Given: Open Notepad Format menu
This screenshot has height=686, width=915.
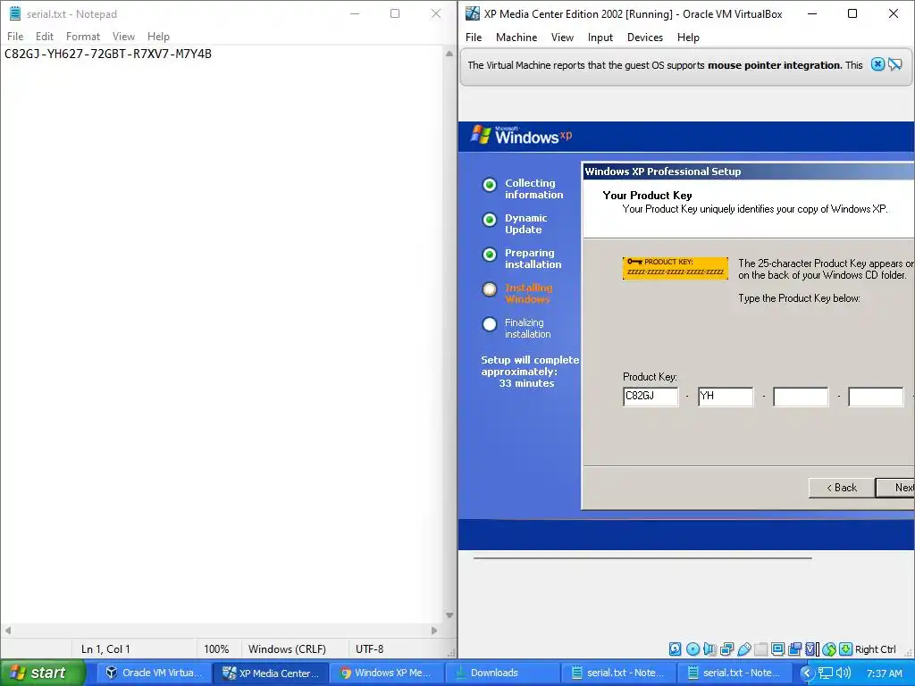Looking at the screenshot, I should click(x=83, y=36).
